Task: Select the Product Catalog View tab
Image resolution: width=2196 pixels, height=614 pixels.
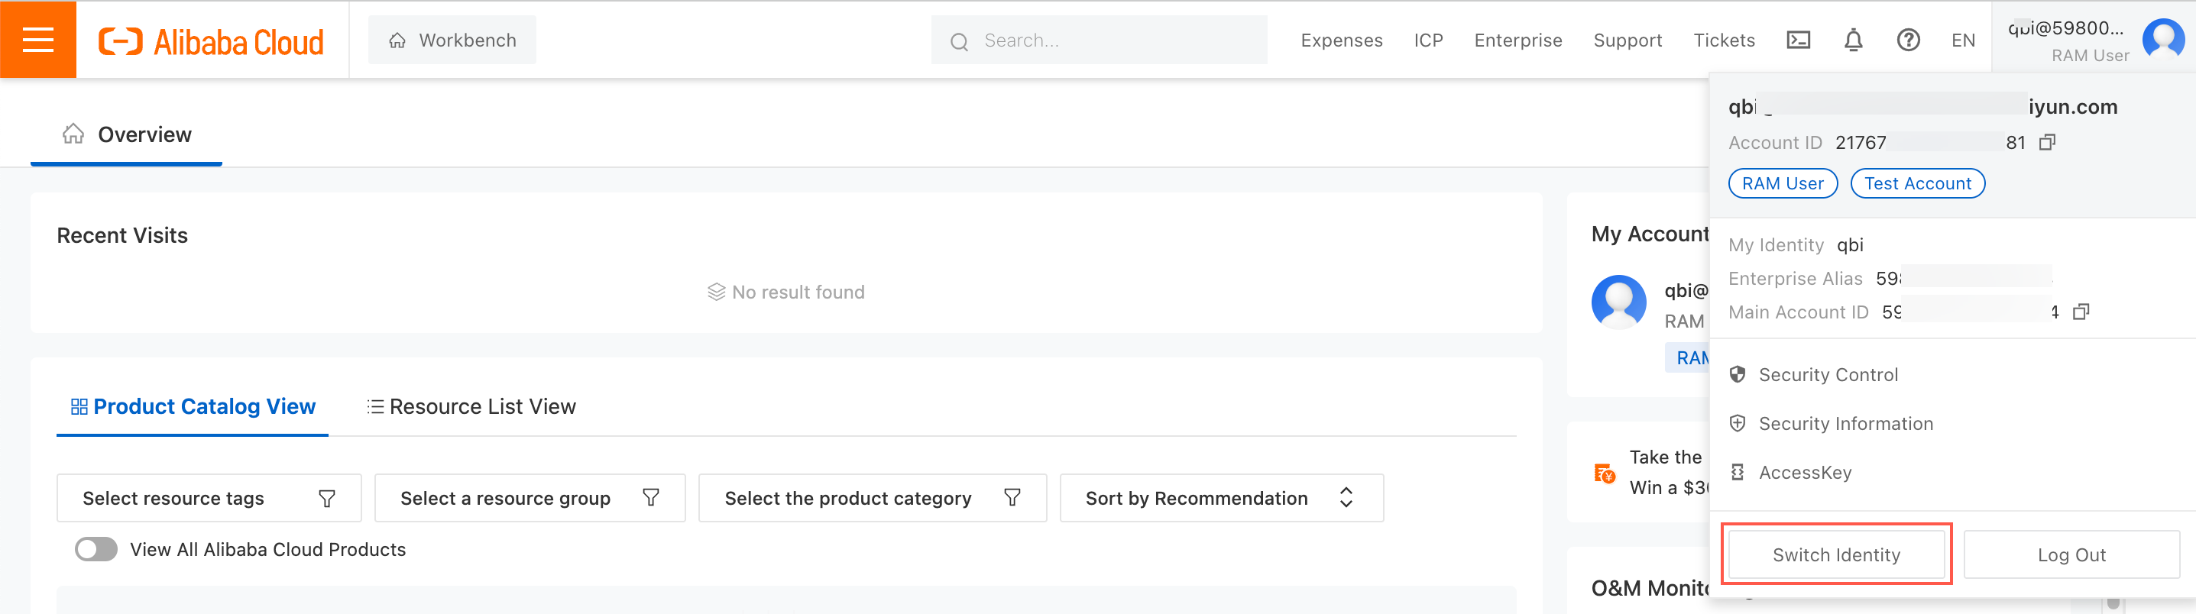Action: [193, 407]
